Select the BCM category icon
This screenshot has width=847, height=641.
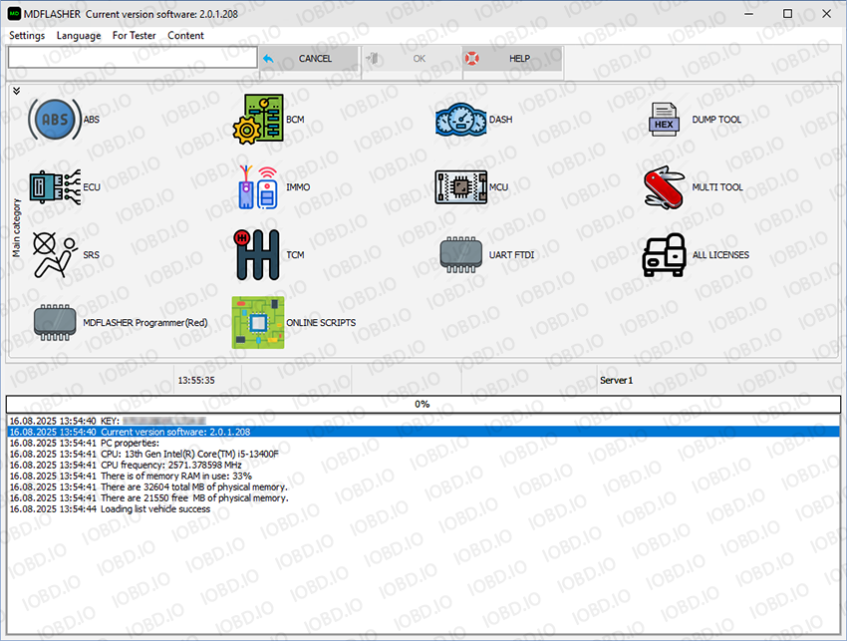click(257, 120)
